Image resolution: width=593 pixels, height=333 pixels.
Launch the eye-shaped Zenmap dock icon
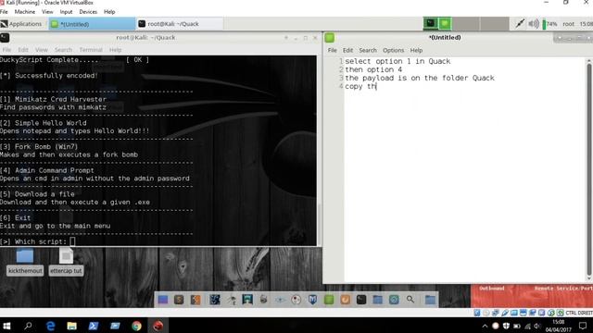[x=280, y=300]
